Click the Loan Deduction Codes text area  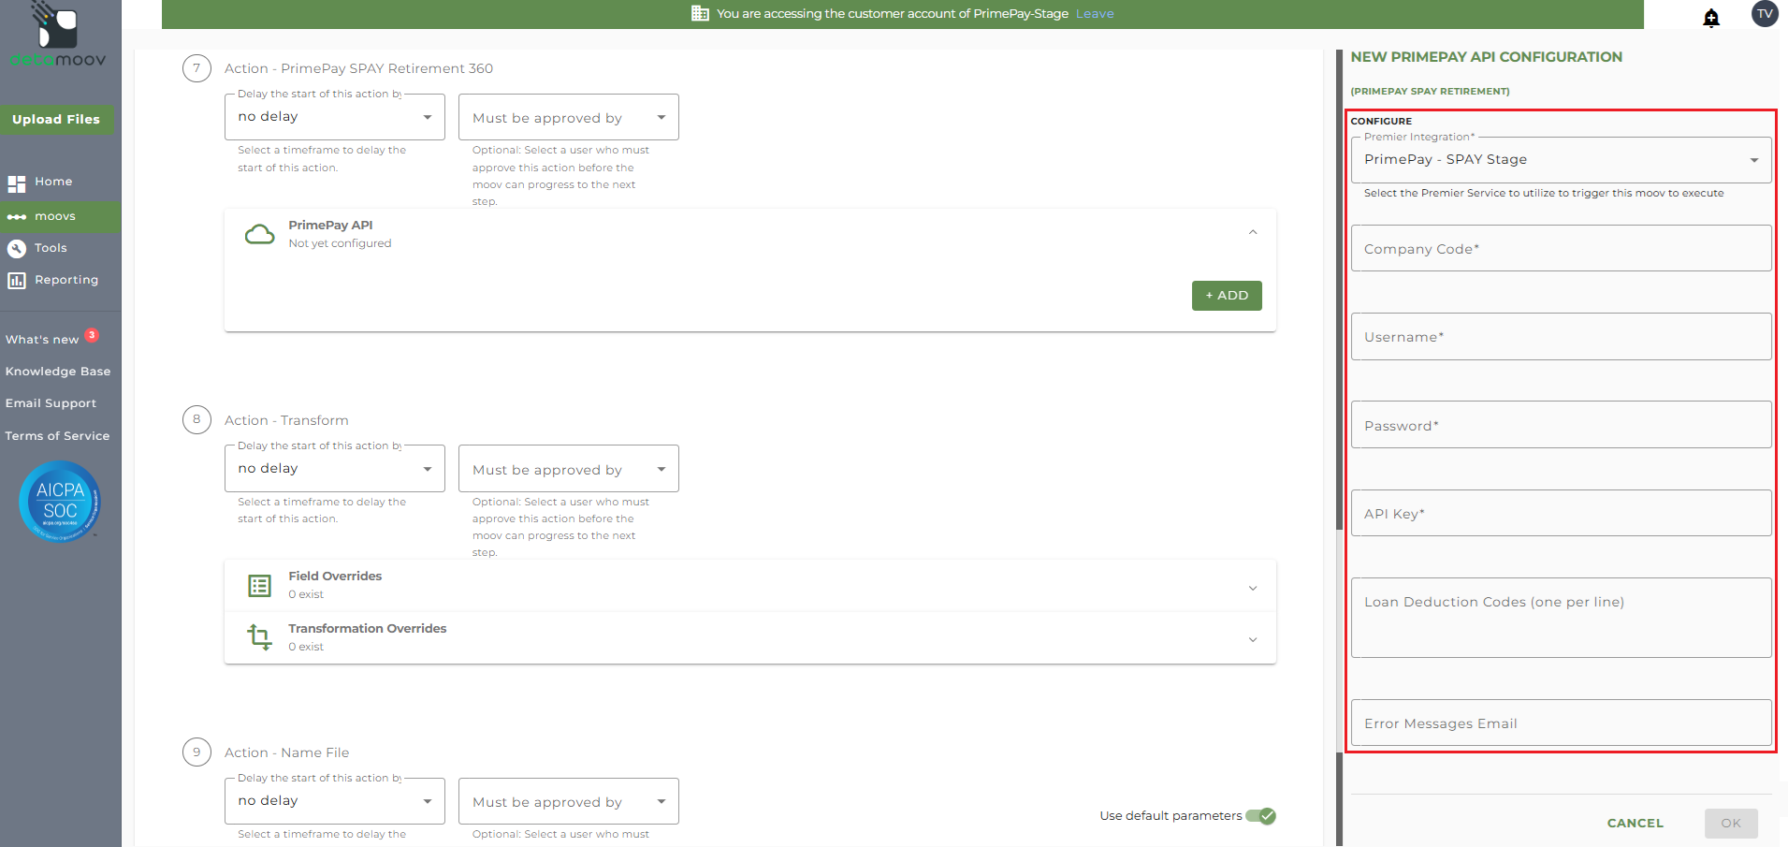coord(1562,618)
